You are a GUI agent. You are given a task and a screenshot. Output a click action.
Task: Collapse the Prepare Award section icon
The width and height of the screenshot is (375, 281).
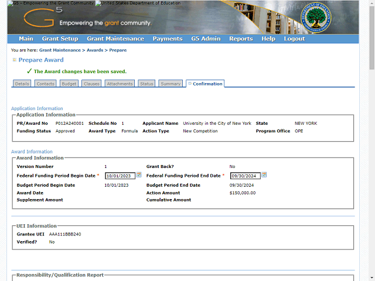[14, 60]
